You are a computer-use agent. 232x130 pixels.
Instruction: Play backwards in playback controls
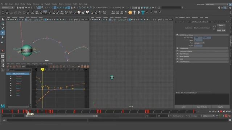click(x=218, y=112)
